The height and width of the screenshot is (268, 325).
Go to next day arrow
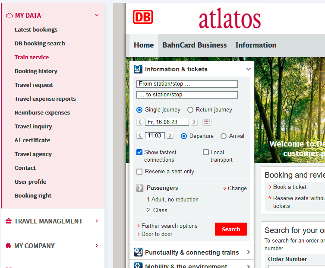tap(194, 122)
